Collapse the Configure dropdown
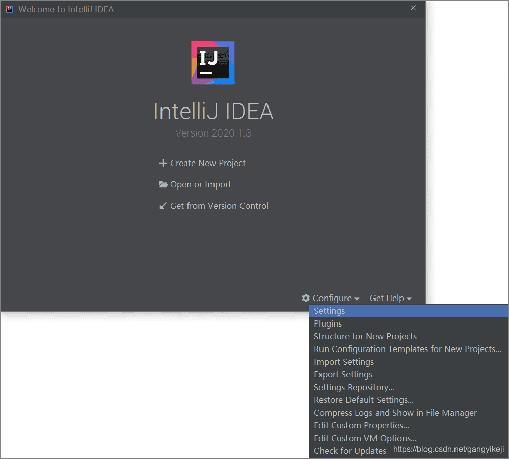This screenshot has width=509, height=459. click(336, 298)
